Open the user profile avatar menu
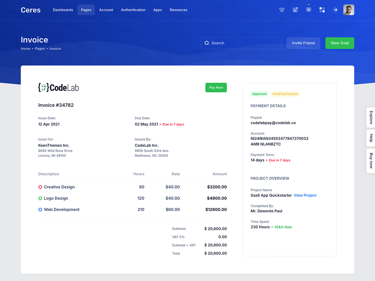The image size is (375, 281). click(349, 10)
